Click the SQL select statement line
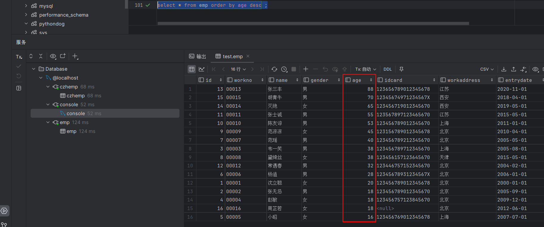This screenshot has width=544, height=227. [x=212, y=5]
